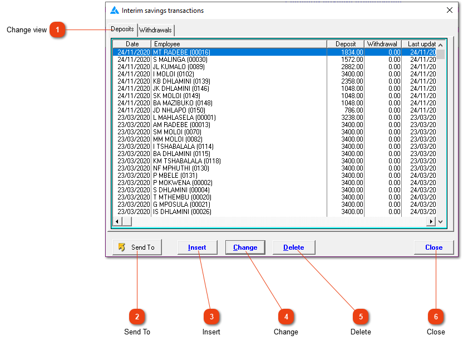Sort by the Deposit column header
463x345 pixels.
tap(346, 44)
